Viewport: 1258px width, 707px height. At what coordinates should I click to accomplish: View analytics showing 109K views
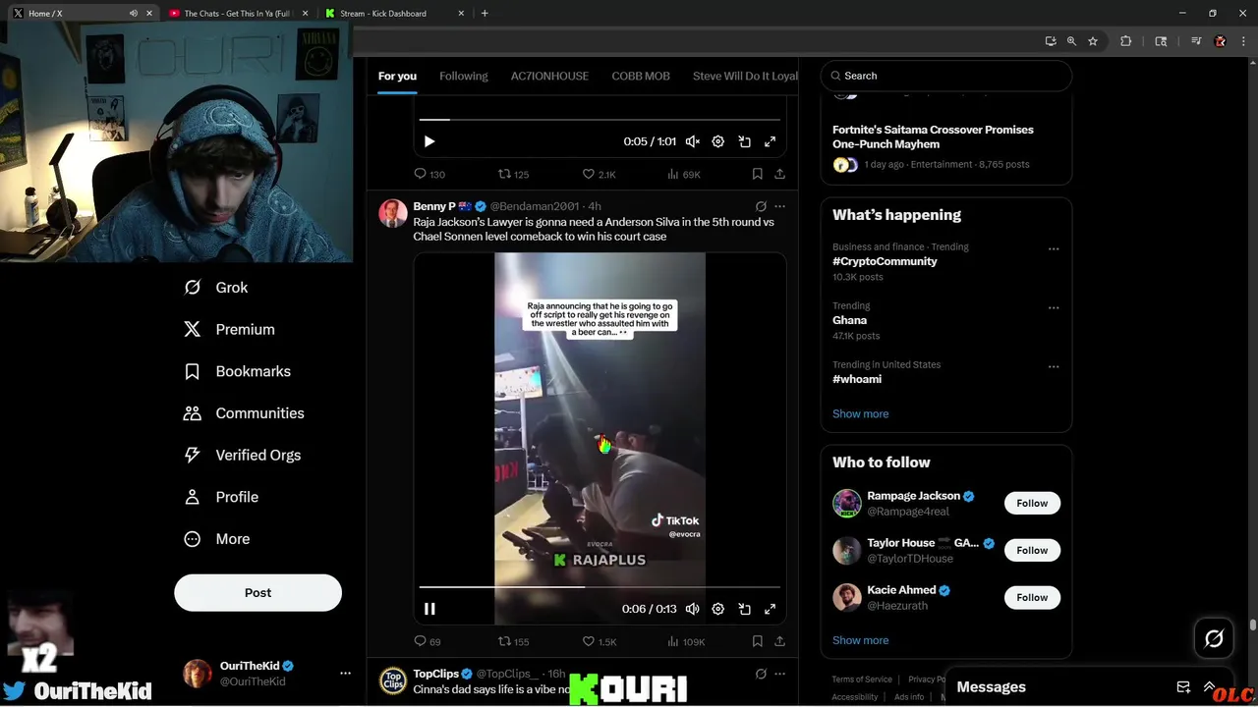(686, 641)
